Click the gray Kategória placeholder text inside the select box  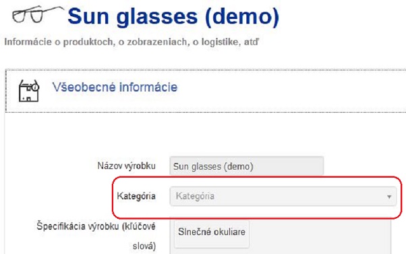click(x=195, y=196)
